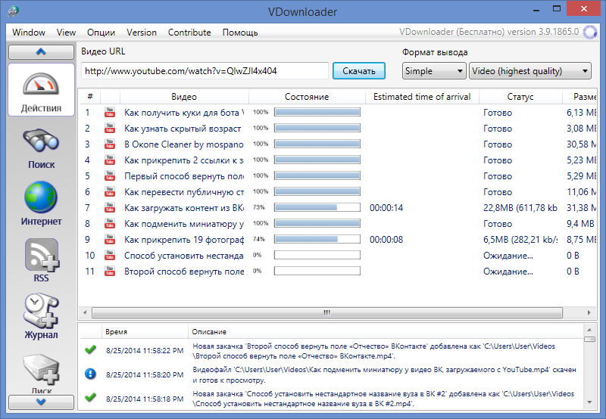Click green checkmark of 11:58:18 PM log entry
606x419 pixels.
pyautogui.click(x=90, y=397)
